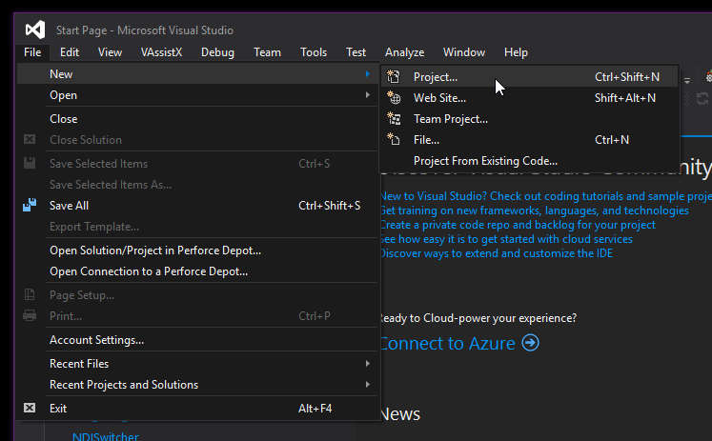Click the Web Site globe icon

click(x=394, y=98)
